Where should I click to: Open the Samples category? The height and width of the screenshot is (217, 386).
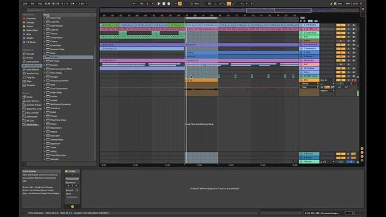[31, 86]
